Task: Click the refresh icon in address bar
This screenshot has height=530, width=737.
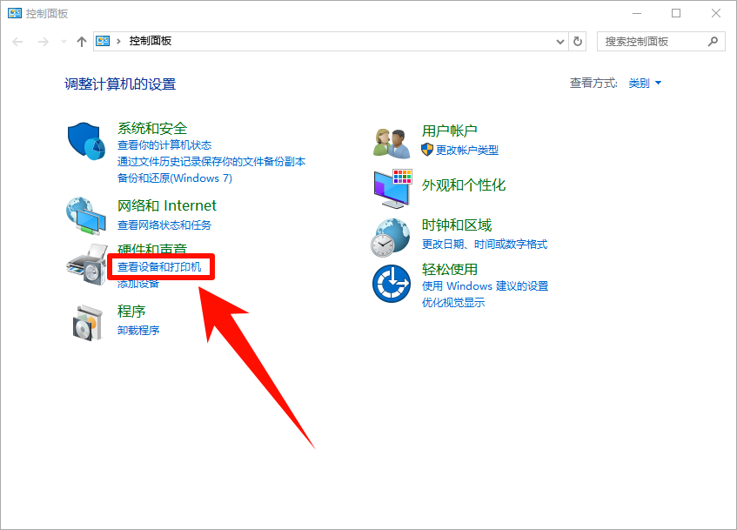Action: 577,41
